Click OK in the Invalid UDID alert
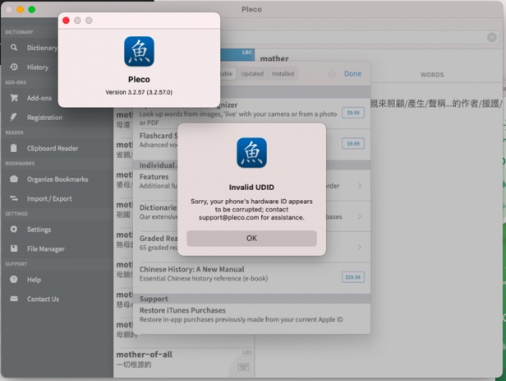The width and height of the screenshot is (506, 381). click(251, 239)
